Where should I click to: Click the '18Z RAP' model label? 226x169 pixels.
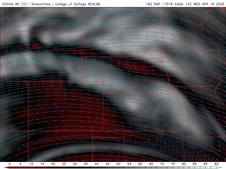click(x=153, y=4)
